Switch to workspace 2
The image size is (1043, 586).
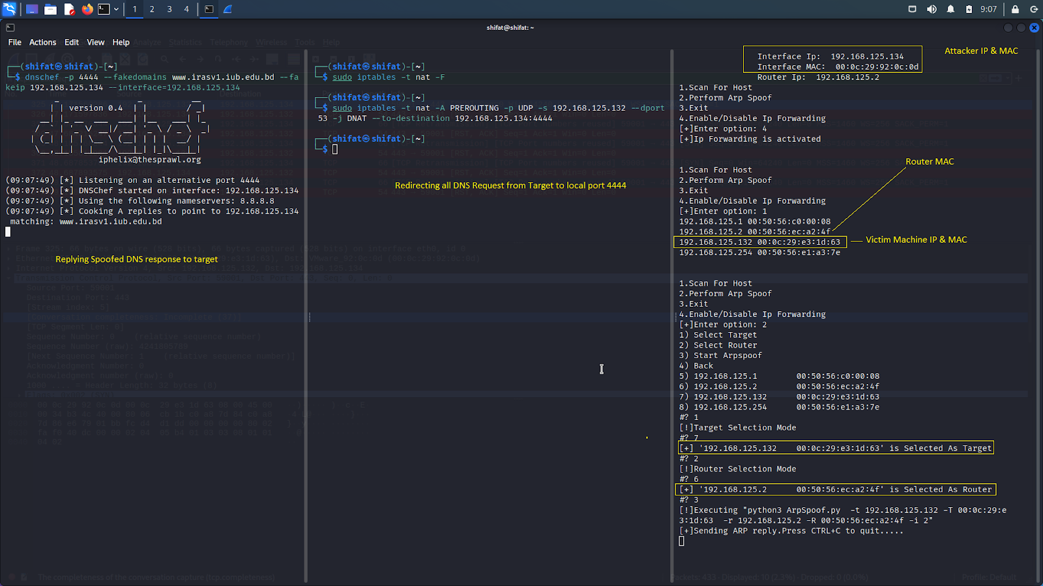pyautogui.click(x=152, y=9)
